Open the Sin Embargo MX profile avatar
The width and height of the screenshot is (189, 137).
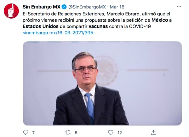[x=11, y=11]
